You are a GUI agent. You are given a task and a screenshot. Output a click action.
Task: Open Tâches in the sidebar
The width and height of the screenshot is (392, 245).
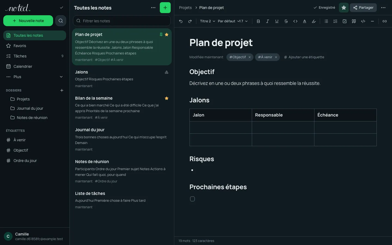click(x=35, y=56)
